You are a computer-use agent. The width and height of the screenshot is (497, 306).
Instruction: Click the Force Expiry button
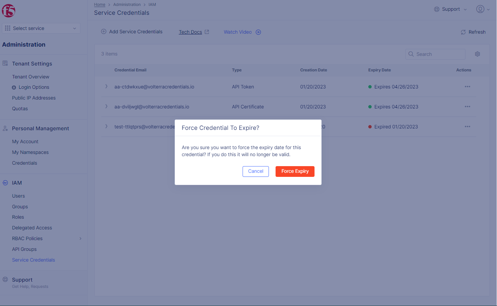click(x=295, y=171)
